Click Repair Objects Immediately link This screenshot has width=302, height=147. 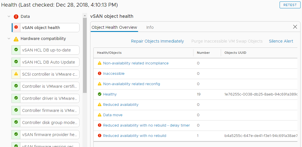pos(157,41)
